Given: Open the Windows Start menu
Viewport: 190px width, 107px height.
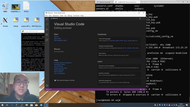Looking at the screenshot, I should coord(2,105).
